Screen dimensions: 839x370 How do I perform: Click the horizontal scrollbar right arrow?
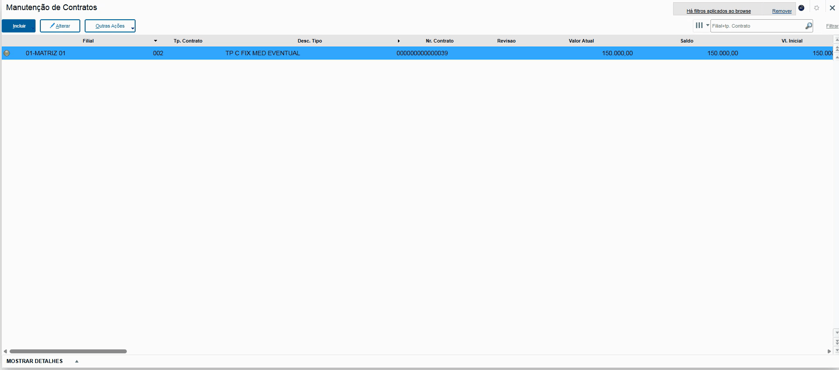click(x=829, y=351)
